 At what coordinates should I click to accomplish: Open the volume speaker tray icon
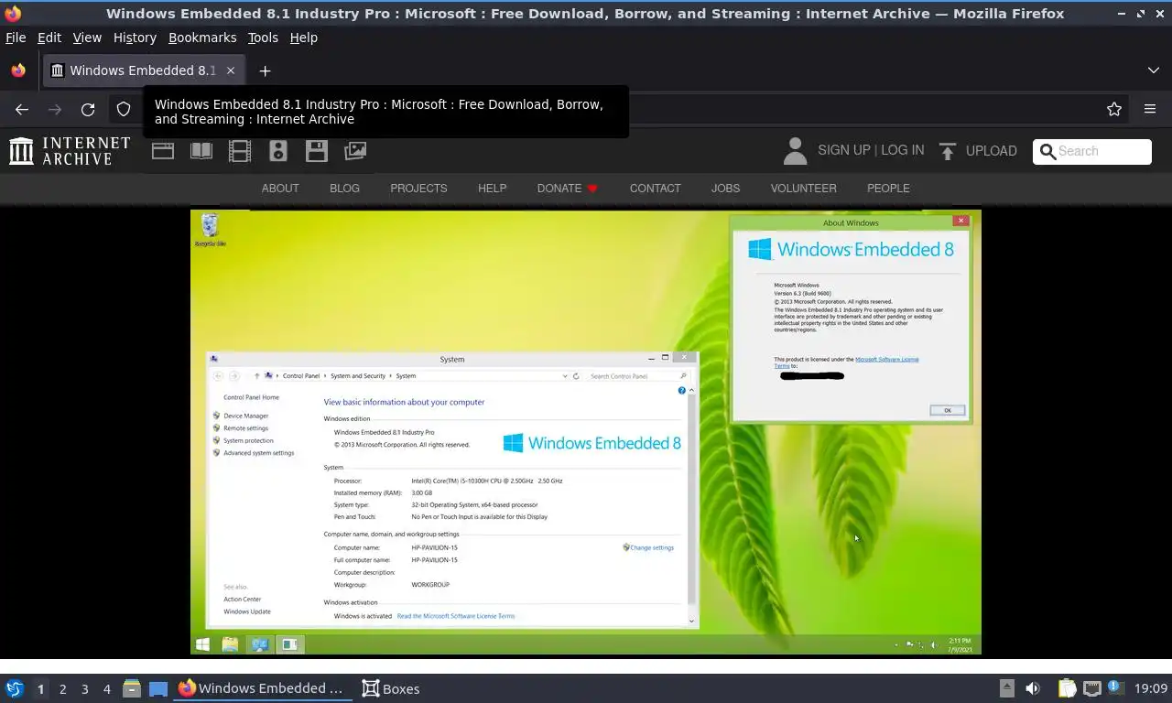click(x=1033, y=688)
